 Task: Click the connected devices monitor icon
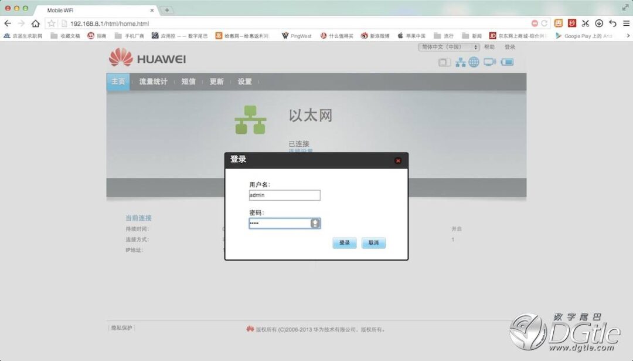pos(489,62)
